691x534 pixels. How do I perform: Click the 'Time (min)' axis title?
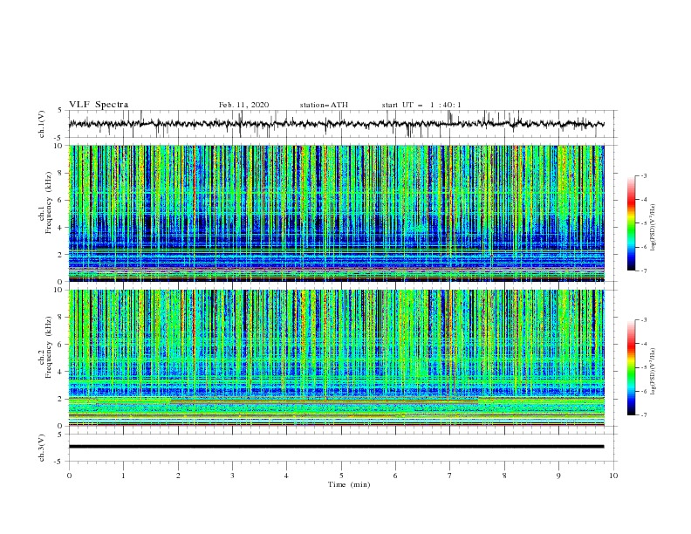(349, 484)
